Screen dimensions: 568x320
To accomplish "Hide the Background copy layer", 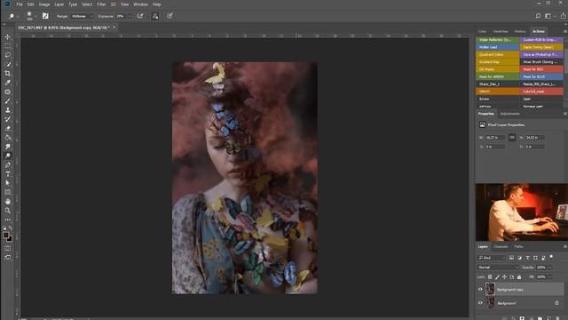I will 480,289.
